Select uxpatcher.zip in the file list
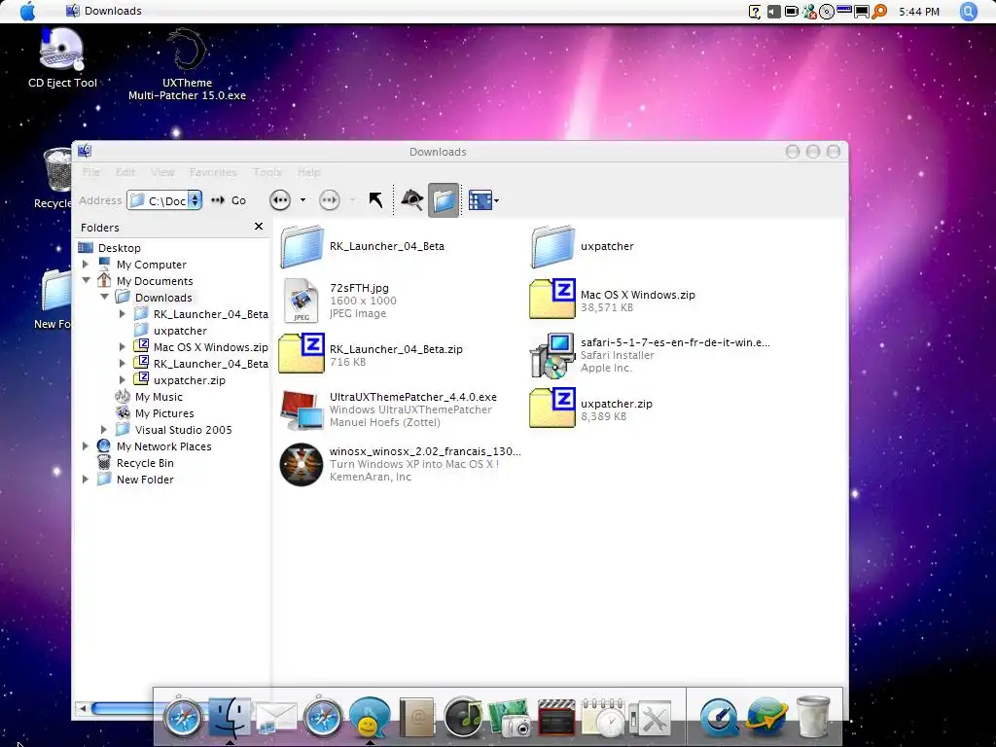996x747 pixels. 552,408
